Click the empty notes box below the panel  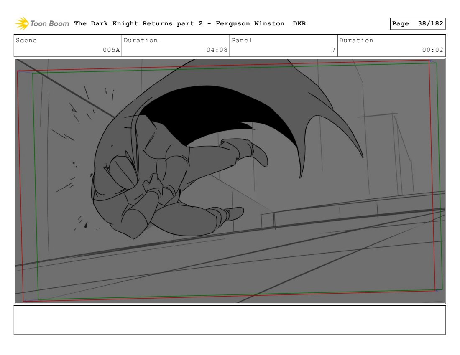230,320
